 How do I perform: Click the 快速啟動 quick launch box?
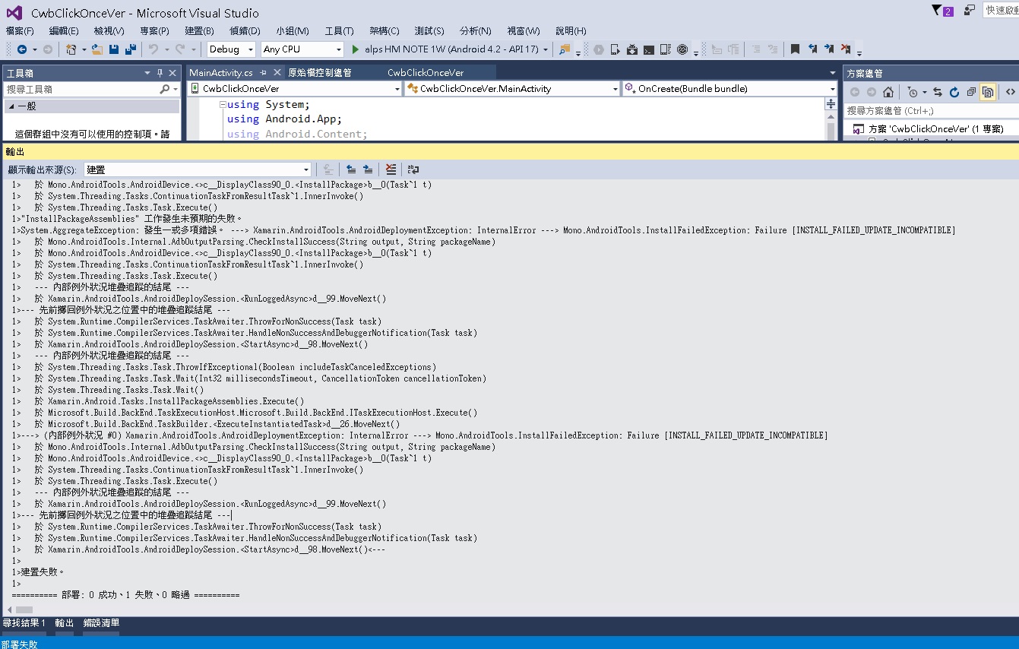click(1002, 10)
